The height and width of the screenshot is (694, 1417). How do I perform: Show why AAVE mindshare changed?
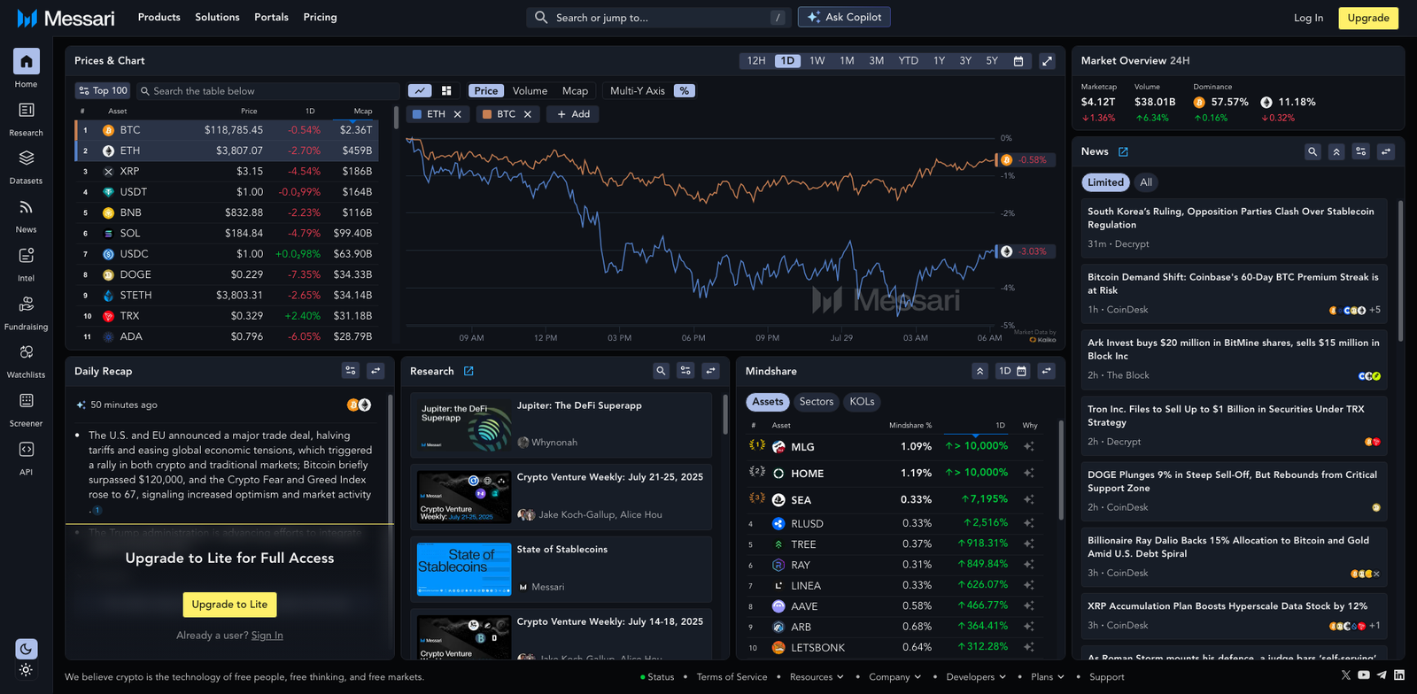point(1029,606)
